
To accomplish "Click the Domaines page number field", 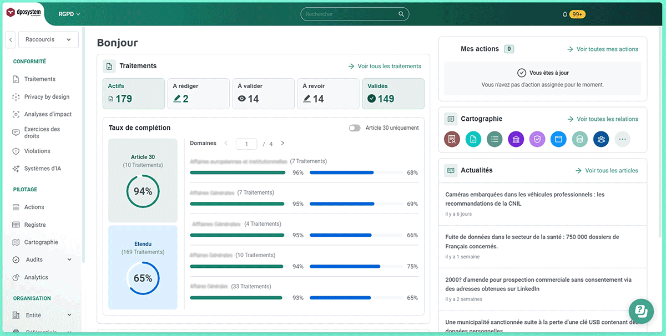I will click(x=246, y=144).
